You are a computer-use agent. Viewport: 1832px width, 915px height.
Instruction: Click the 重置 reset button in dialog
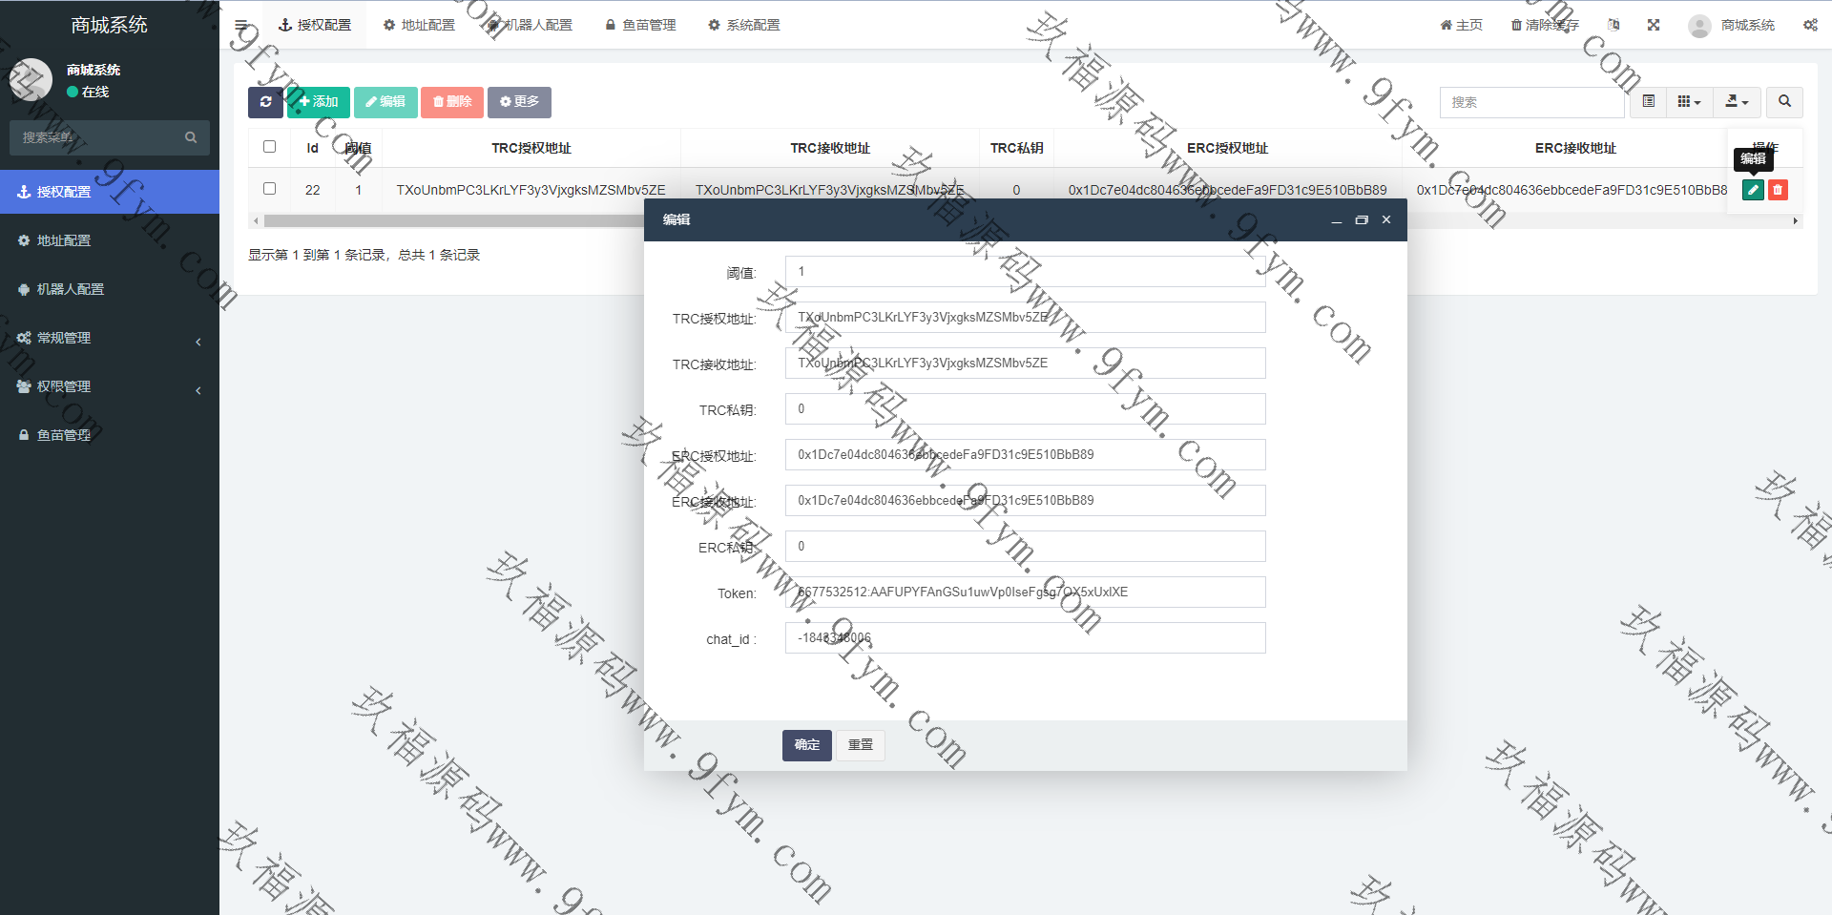click(861, 745)
